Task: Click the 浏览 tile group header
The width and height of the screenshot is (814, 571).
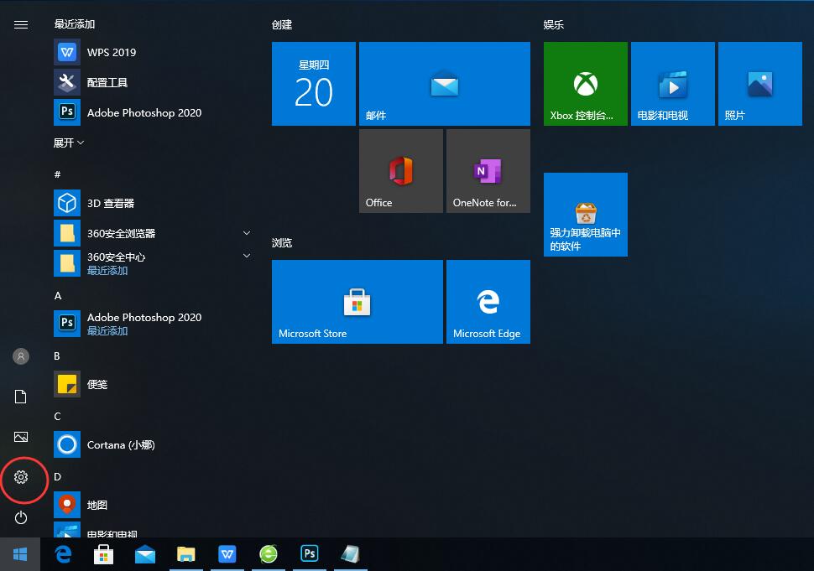Action: point(282,242)
